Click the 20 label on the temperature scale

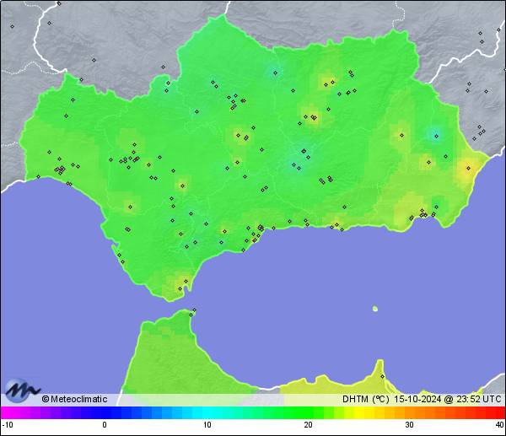308,425
